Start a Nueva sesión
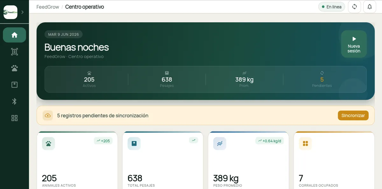This screenshot has height=189, width=382. (354, 44)
